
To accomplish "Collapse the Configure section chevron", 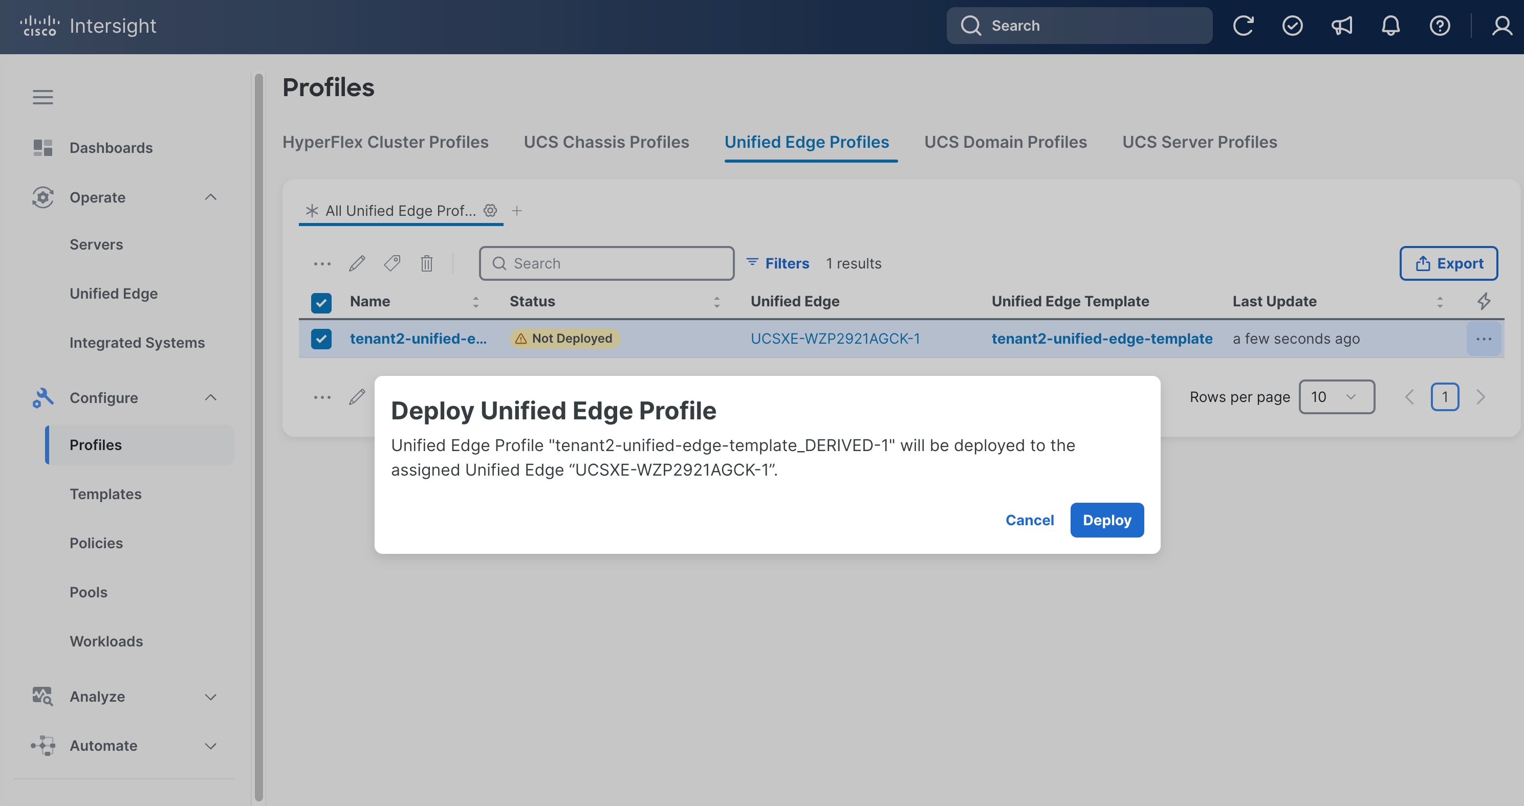I will tap(210, 397).
